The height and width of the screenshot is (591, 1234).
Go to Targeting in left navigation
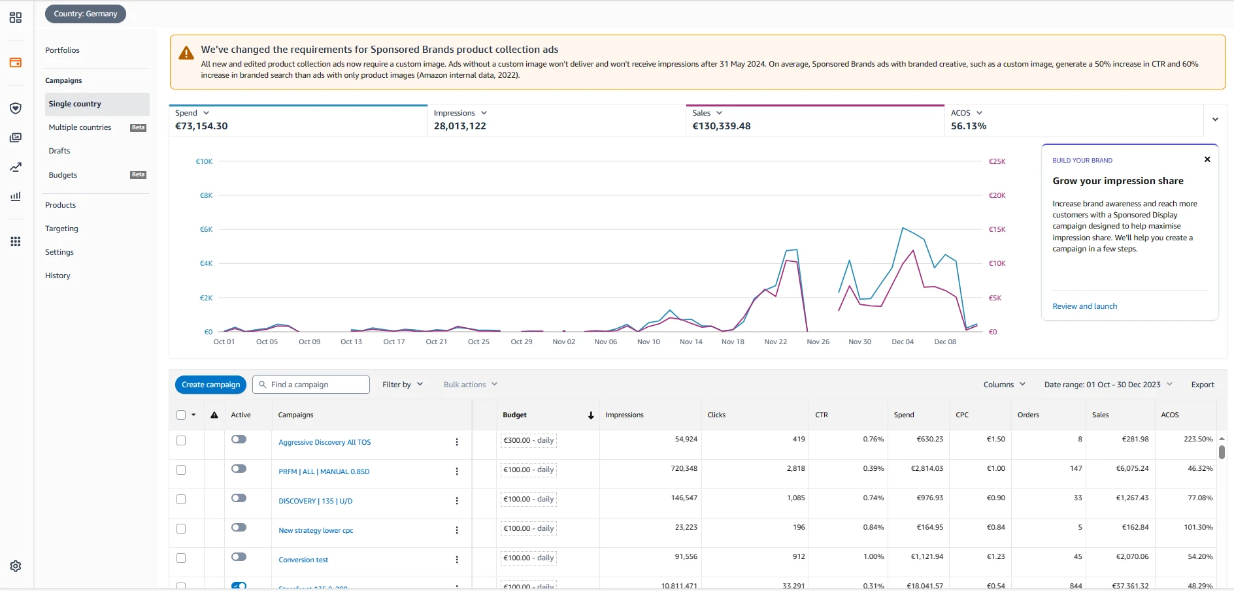(61, 229)
